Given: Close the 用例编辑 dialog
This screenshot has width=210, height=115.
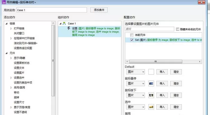Looking at the screenshot, I should (202, 2).
